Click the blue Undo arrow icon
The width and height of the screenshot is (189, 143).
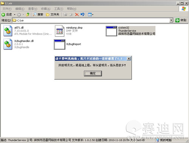[x=82, y=14]
